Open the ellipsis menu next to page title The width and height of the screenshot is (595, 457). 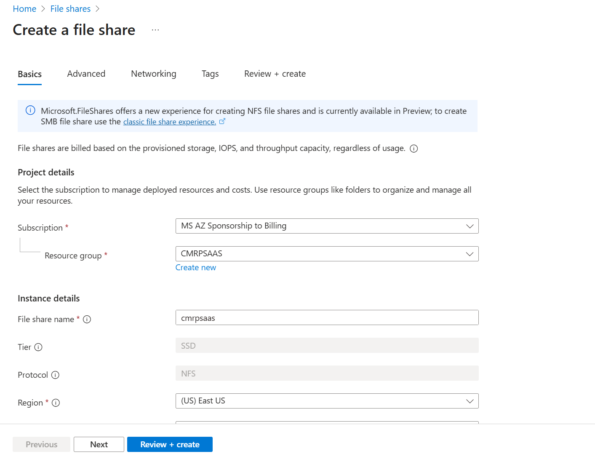[x=155, y=29]
